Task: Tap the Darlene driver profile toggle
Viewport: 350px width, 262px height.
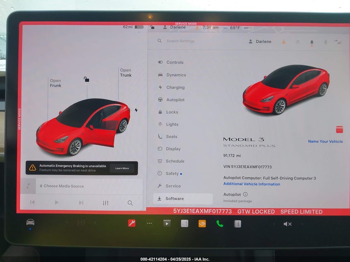Action: pos(260,41)
